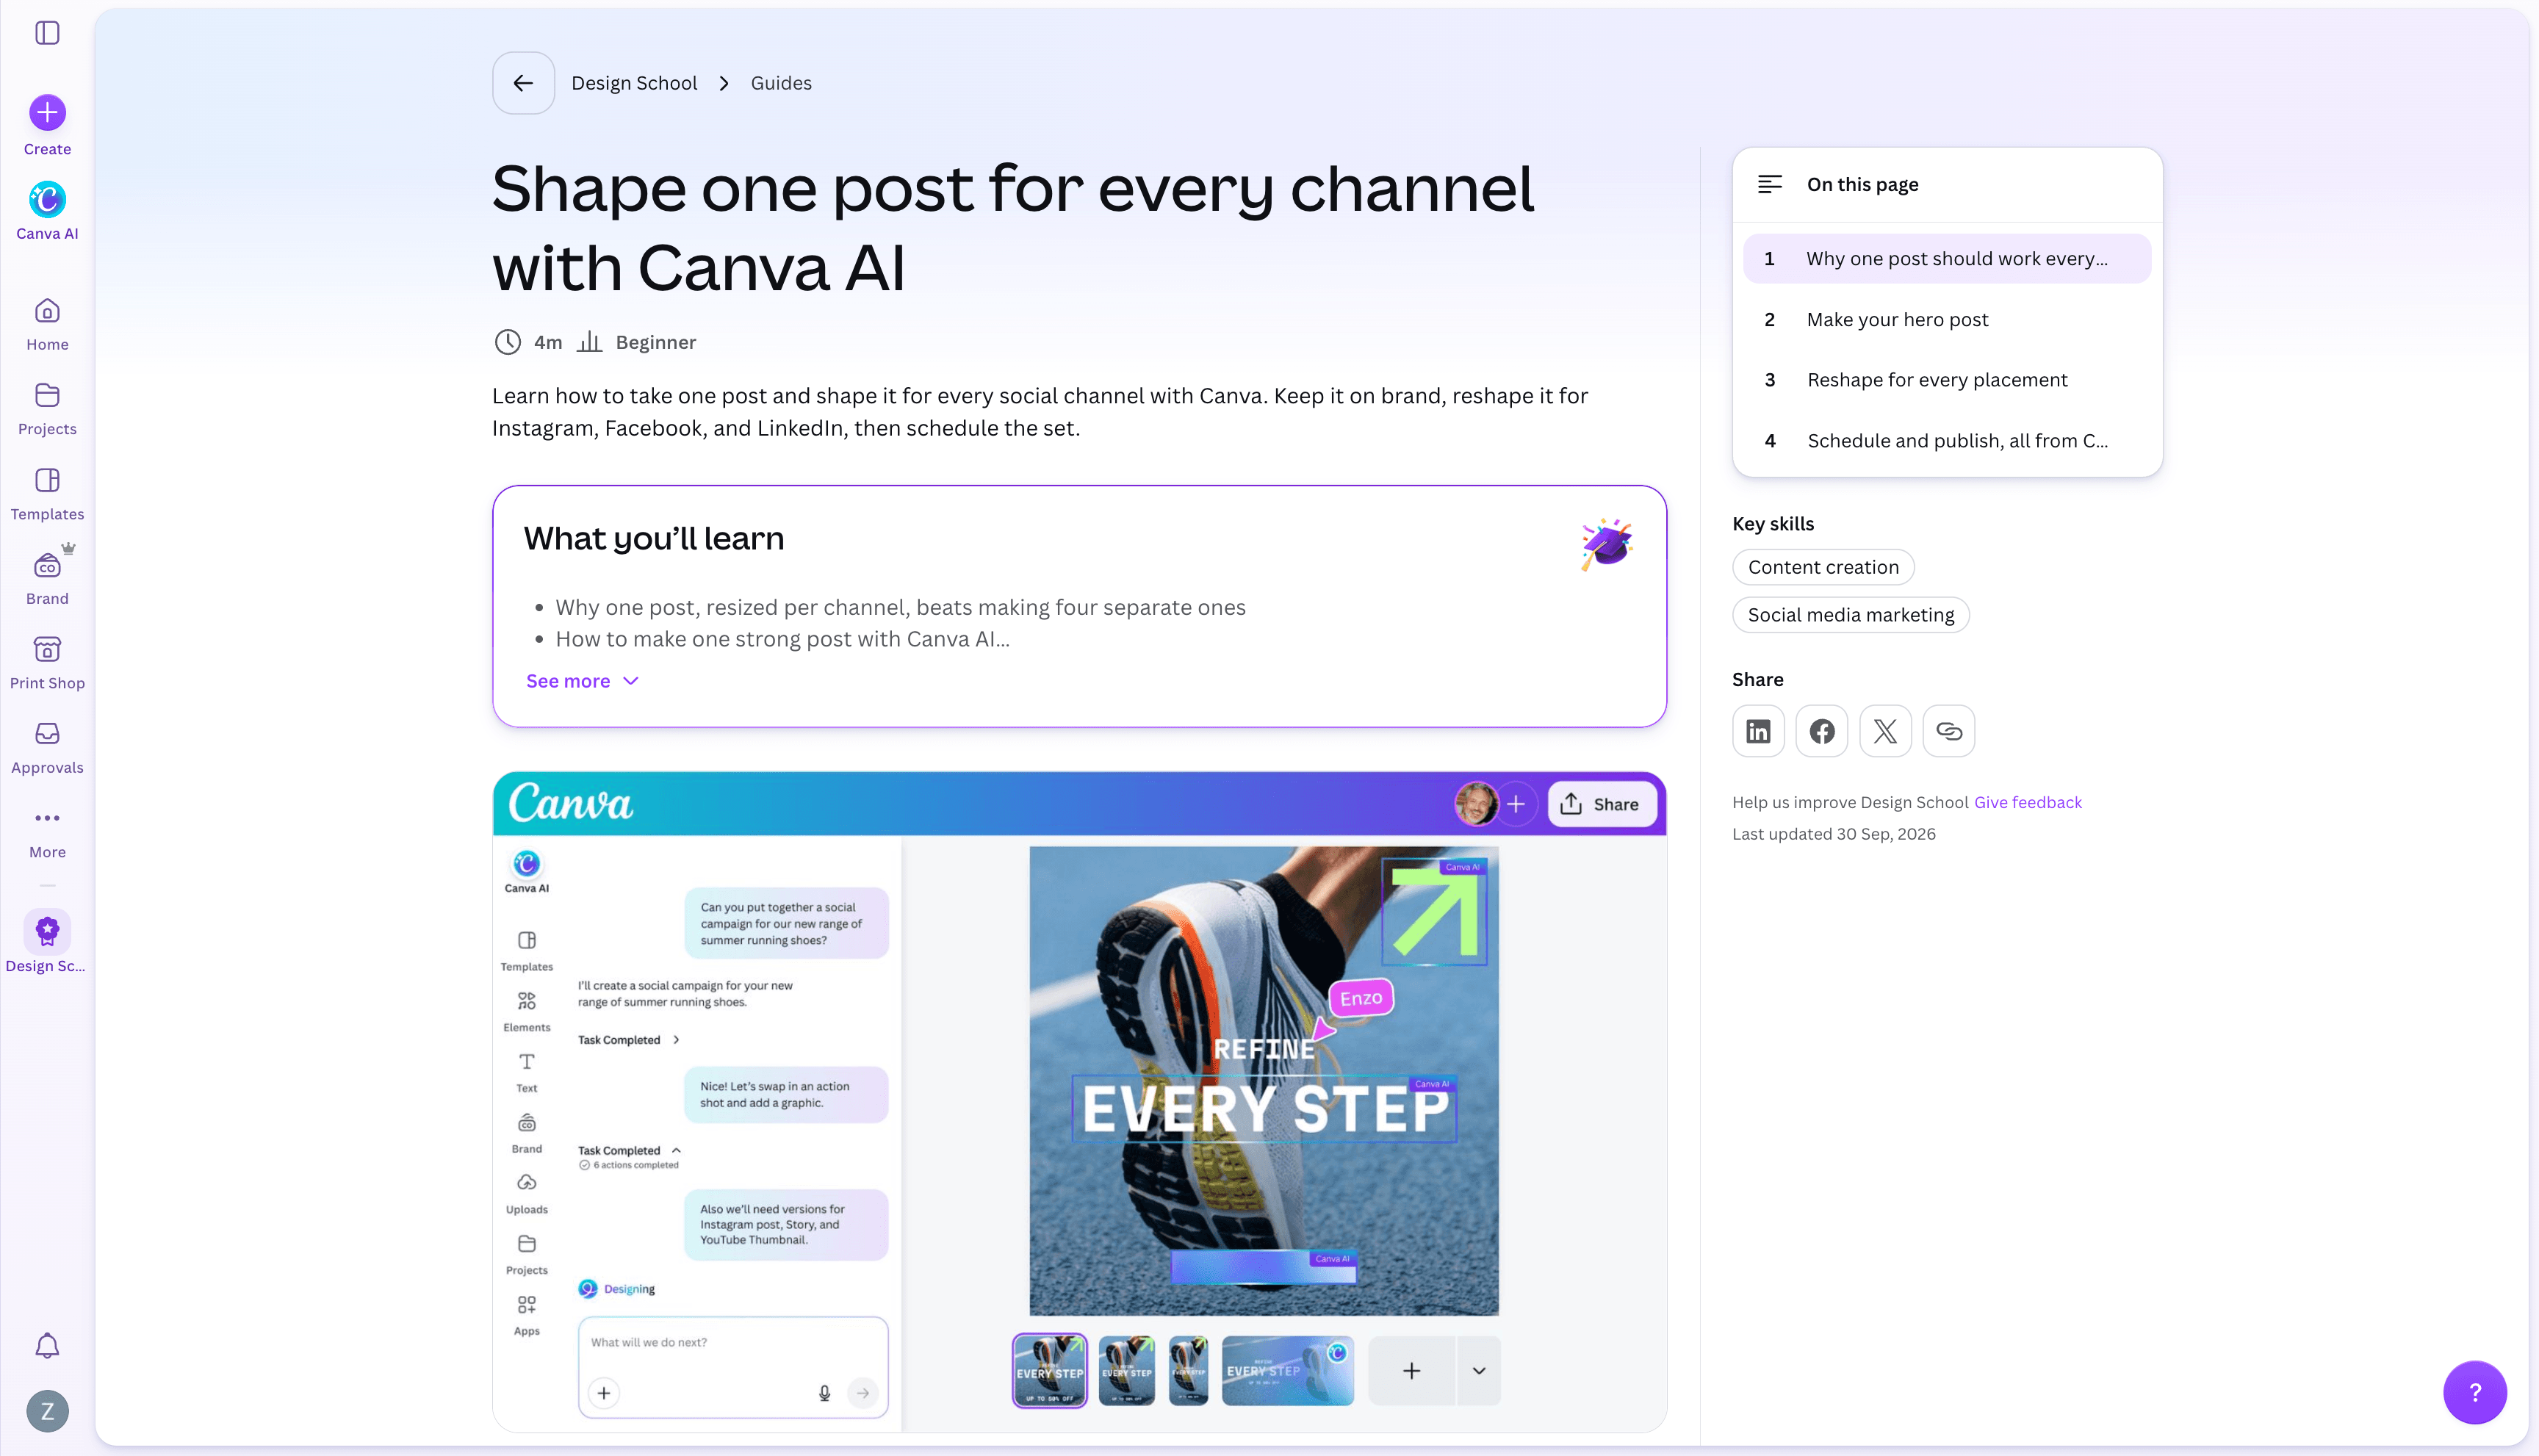The width and height of the screenshot is (2539, 1456).
Task: Copy the guide link icon
Action: pos(1949,731)
